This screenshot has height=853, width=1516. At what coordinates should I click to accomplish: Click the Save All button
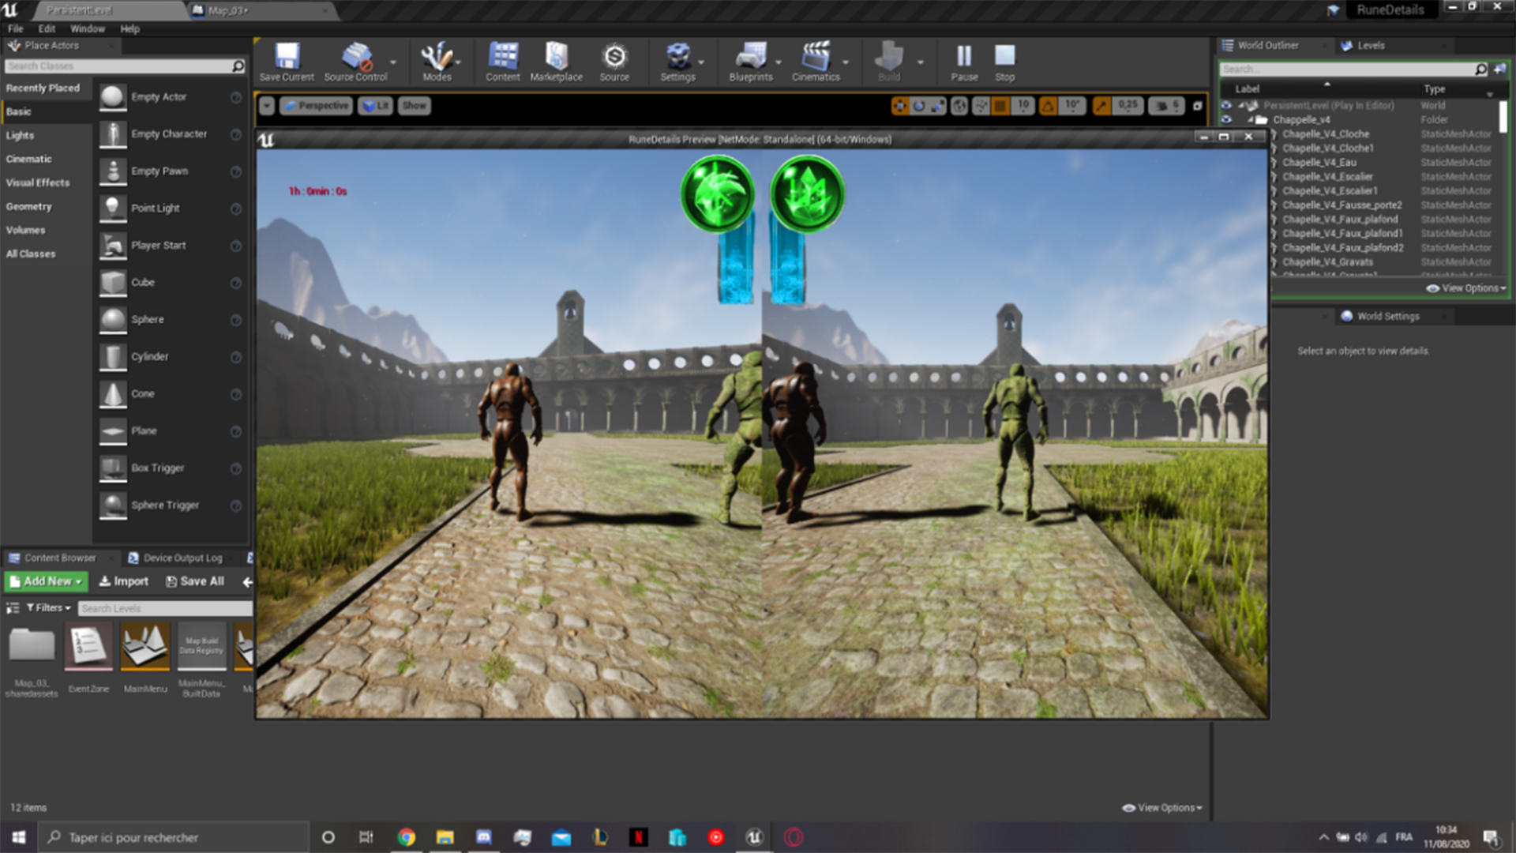[x=195, y=581]
